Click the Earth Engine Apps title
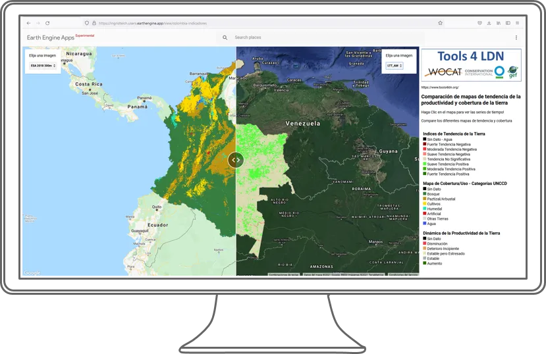The height and width of the screenshot is (354, 546). (x=50, y=38)
